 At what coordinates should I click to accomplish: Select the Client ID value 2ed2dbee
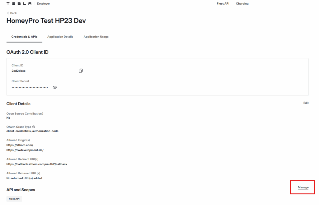pyautogui.click(x=18, y=71)
